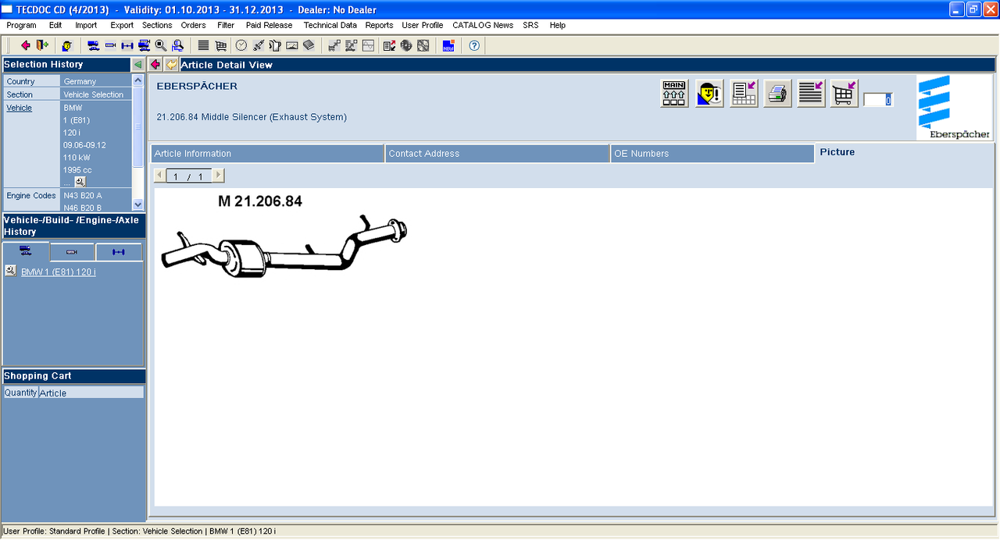This screenshot has height=540, width=1000.
Task: Click the commercial vehicle toolbar icon
Action: coord(145,45)
